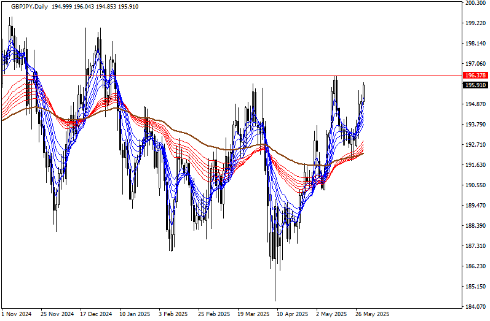The width and height of the screenshot is (490, 321).
Task: Select the red 196.378 price level label
Action: click(475, 75)
